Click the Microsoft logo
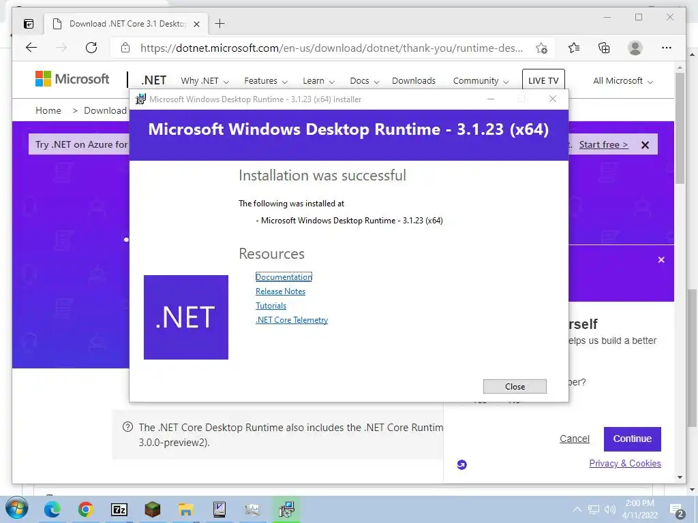The width and height of the screenshot is (698, 523). coord(72,79)
